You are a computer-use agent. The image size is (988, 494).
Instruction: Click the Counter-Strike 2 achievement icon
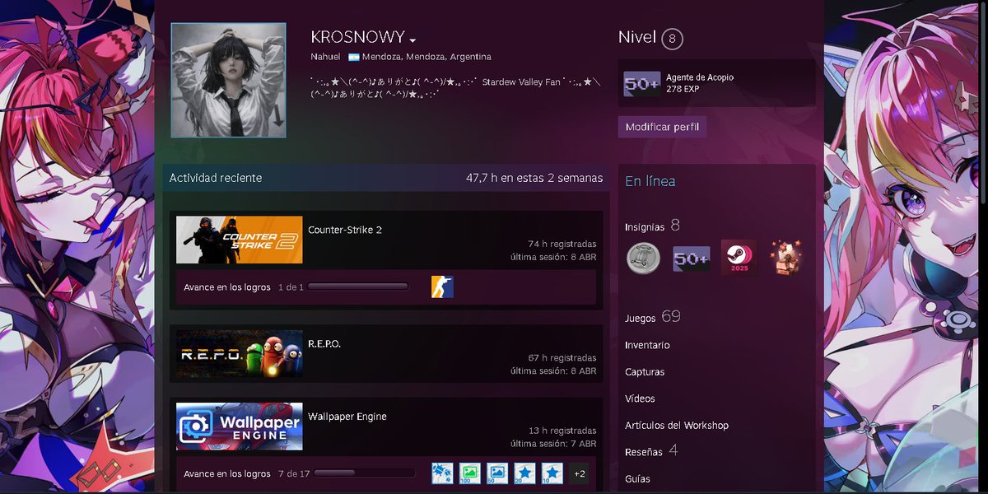442,287
